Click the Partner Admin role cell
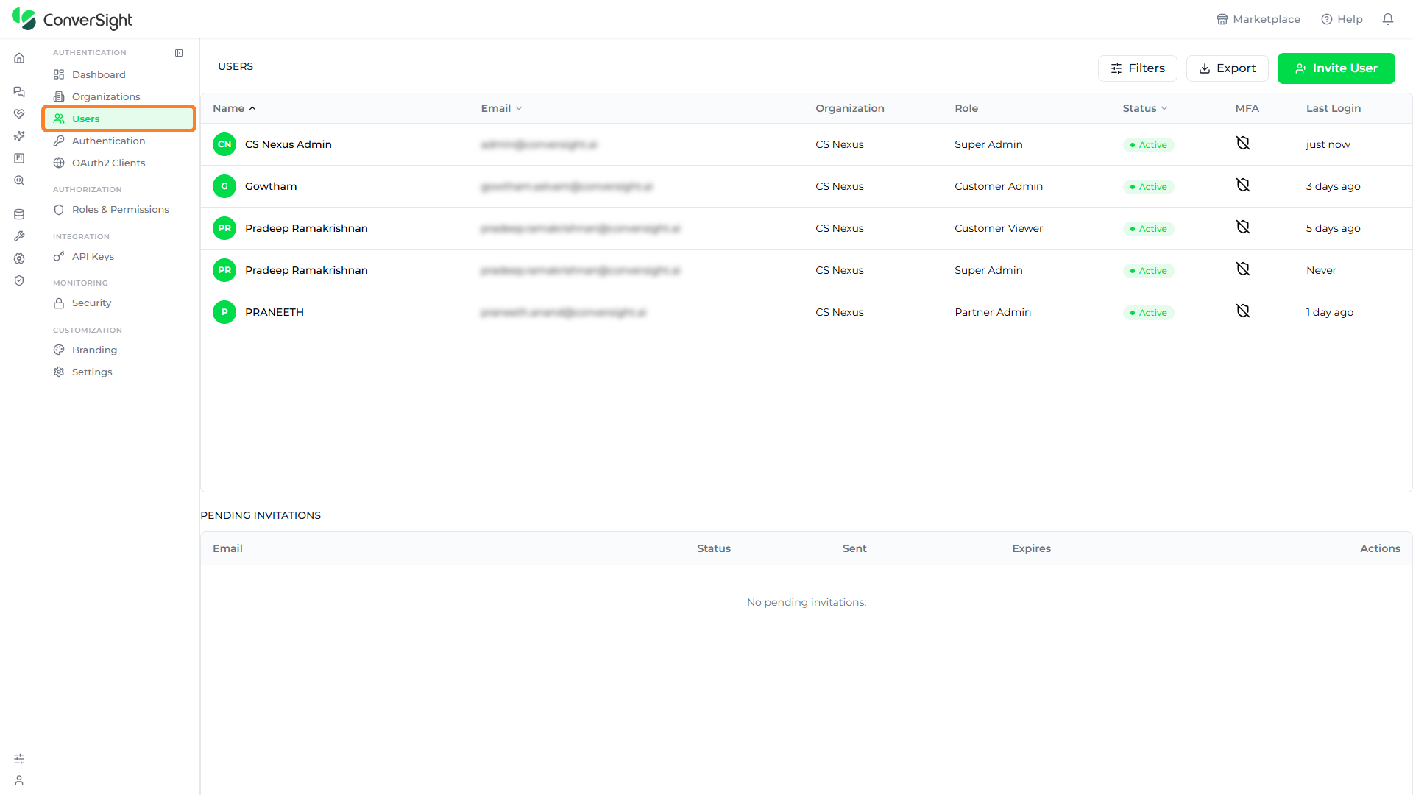The height and width of the screenshot is (795, 1413). 993,312
